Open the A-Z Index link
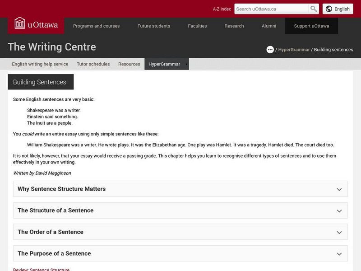This screenshot has height=271, width=361. [x=222, y=9]
